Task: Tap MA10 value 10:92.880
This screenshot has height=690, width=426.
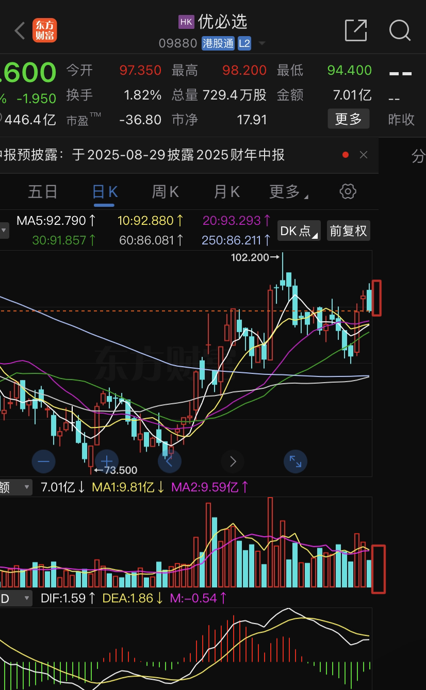Action: (x=151, y=221)
